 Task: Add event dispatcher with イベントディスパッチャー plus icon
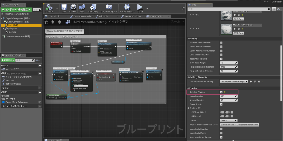click(x=40, y=106)
